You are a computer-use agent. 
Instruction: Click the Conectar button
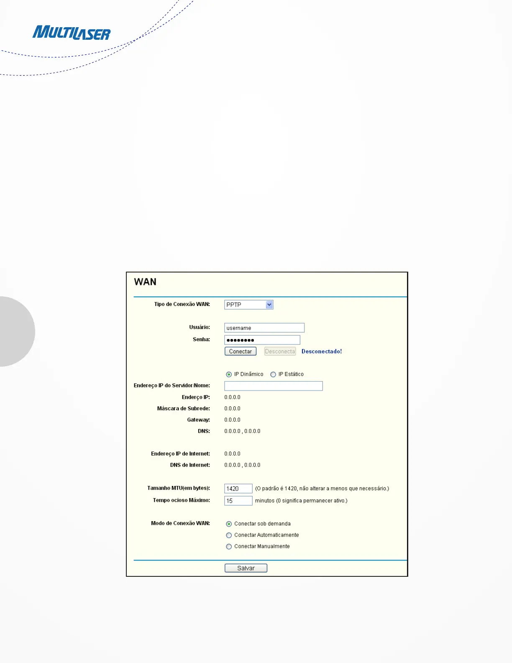click(x=241, y=352)
